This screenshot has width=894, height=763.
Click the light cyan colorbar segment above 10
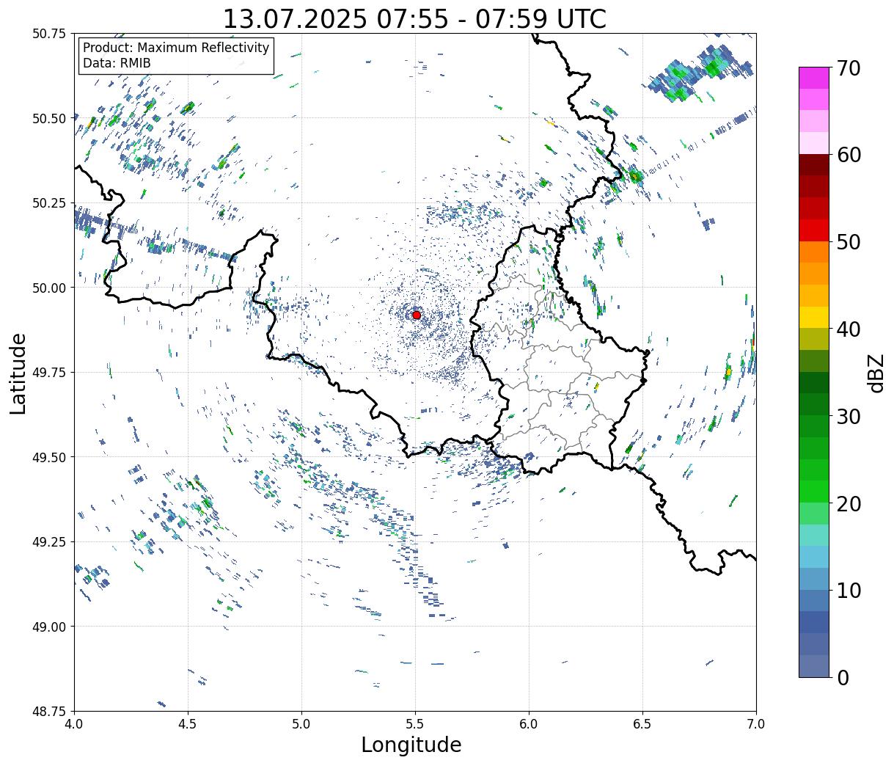coord(814,557)
